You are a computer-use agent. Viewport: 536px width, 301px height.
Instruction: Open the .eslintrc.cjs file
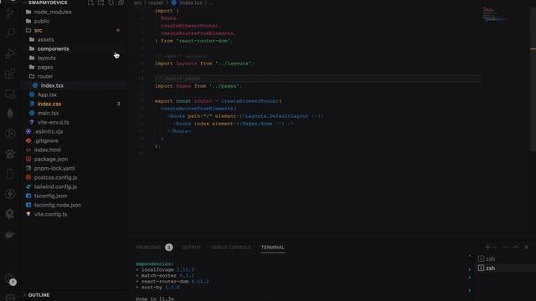74,131
